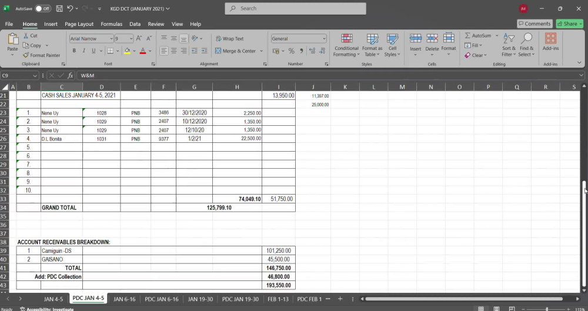Click the Save icon in title bar
The width and height of the screenshot is (588, 311).
pos(59,8)
